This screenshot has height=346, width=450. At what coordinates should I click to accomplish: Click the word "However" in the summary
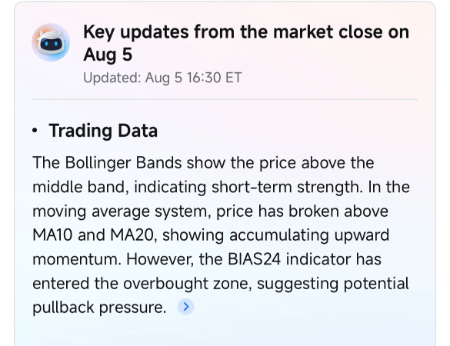point(160,259)
